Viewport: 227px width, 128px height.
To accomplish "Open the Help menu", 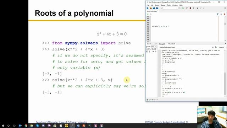I will coord(181,5).
